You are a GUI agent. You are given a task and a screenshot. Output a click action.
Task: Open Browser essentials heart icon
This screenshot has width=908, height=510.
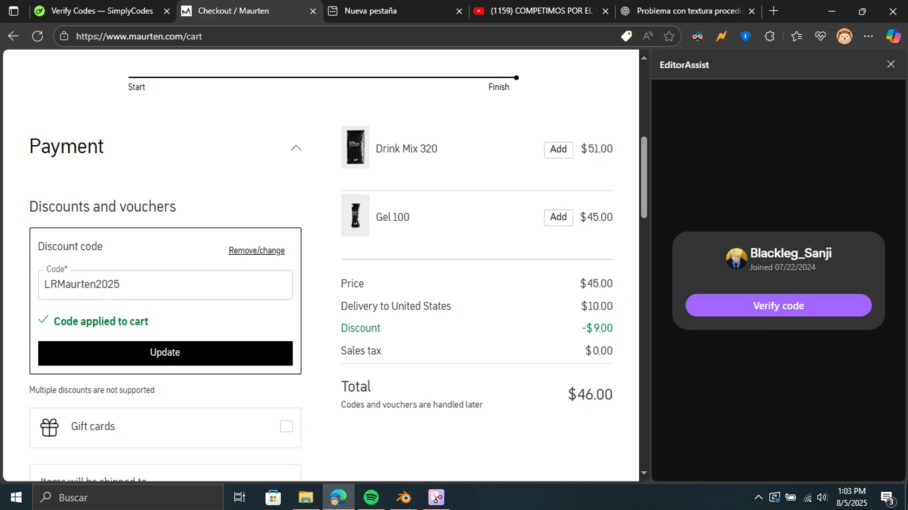coord(820,36)
